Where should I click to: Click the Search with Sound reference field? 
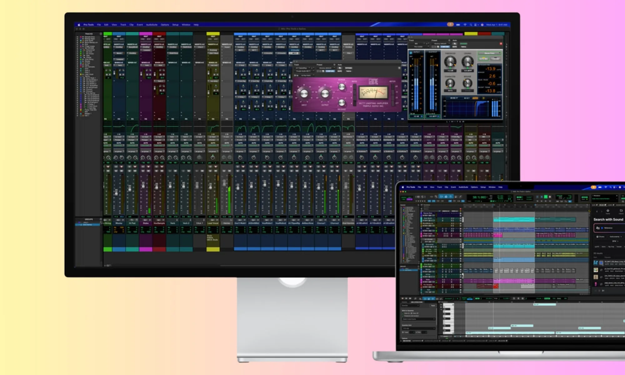click(609, 228)
